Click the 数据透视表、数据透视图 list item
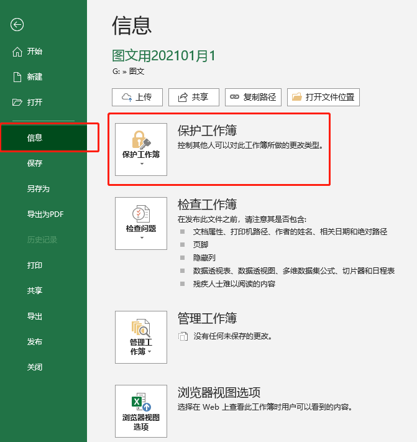 (x=293, y=271)
